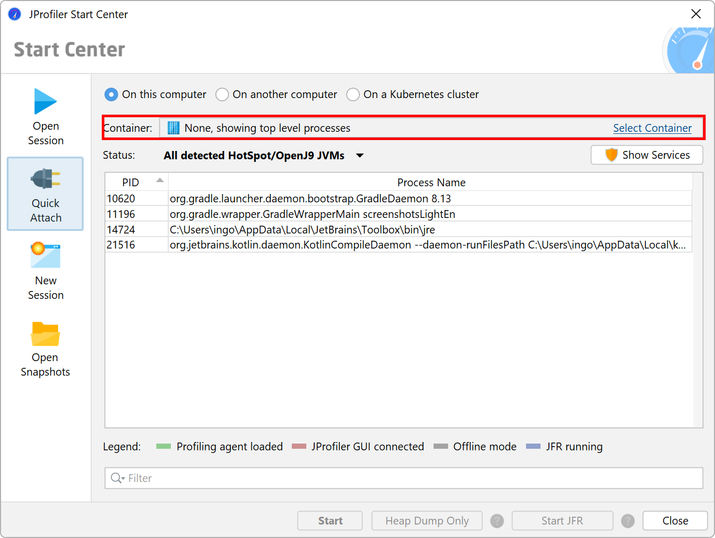Open help icon next to Start JFR

pyautogui.click(x=628, y=521)
